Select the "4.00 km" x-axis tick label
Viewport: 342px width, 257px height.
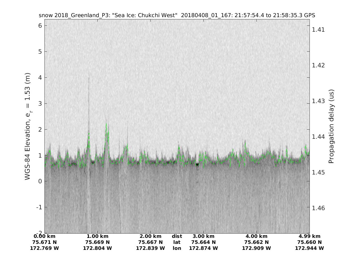(256, 236)
